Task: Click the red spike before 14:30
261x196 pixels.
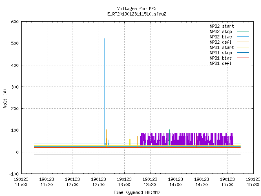Action: pos(197,140)
